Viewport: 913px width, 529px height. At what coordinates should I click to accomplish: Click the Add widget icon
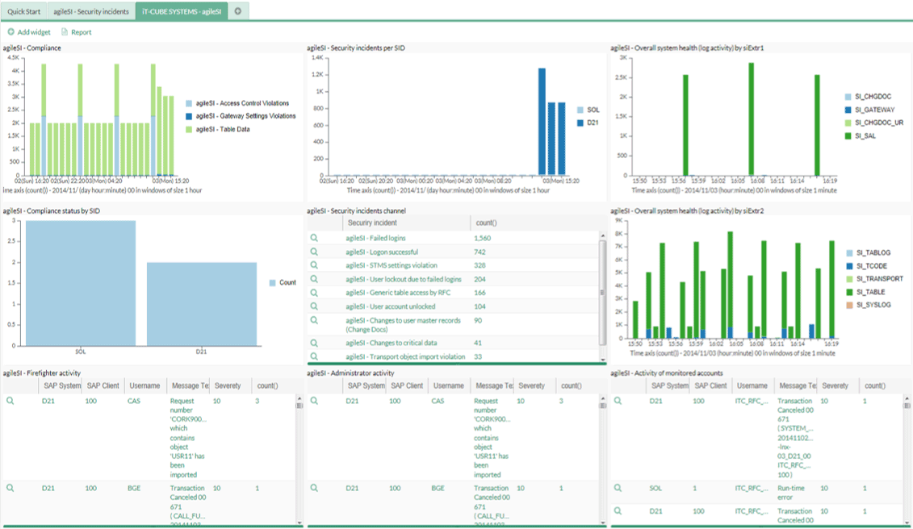tap(11, 32)
